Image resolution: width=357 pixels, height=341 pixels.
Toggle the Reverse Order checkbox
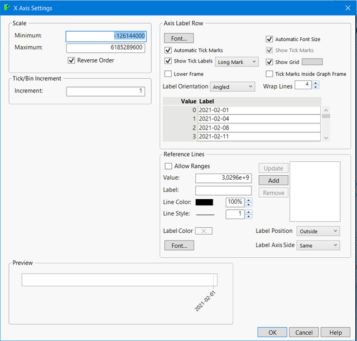71,60
